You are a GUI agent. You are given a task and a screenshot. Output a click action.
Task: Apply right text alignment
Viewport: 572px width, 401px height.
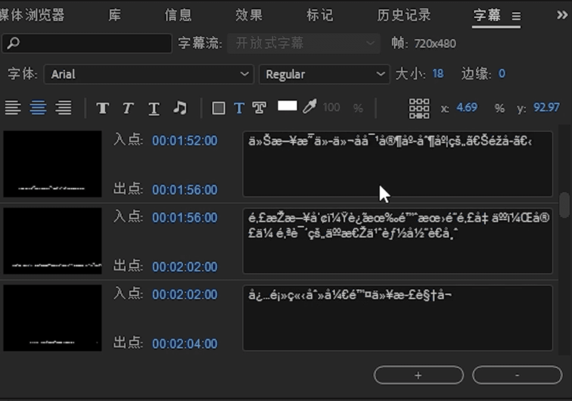63,108
